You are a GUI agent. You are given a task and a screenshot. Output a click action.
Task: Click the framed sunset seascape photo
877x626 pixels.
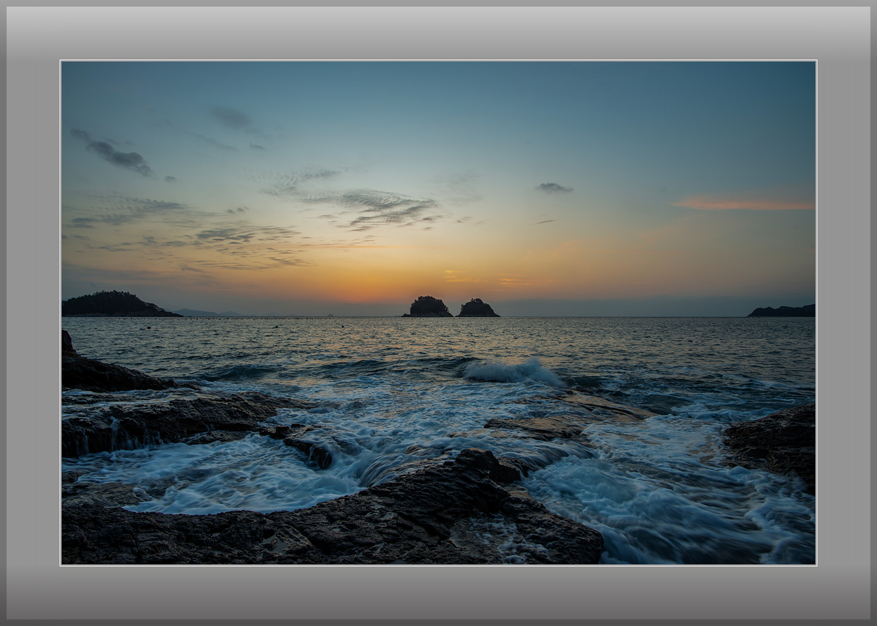[x=438, y=313]
